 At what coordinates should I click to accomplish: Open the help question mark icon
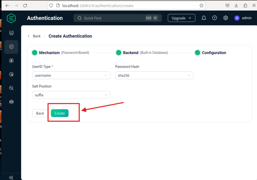(215, 18)
